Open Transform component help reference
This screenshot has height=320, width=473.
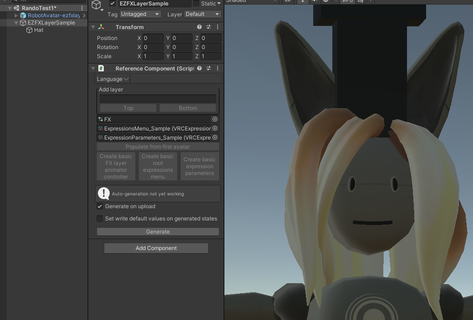(x=199, y=27)
